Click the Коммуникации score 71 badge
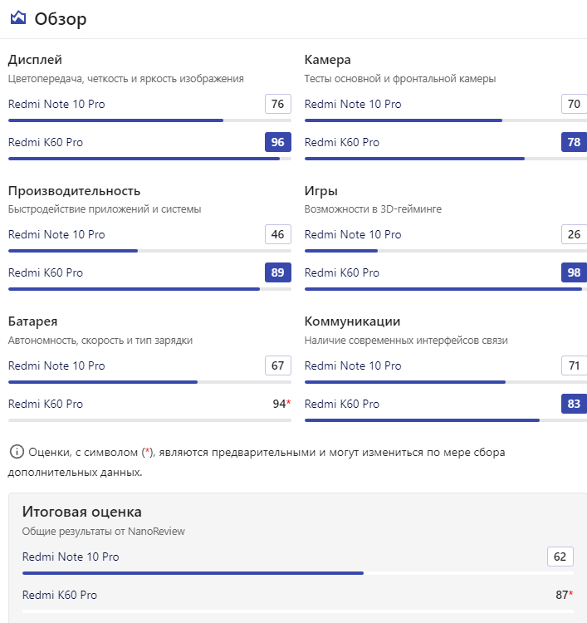Screen dimensions: 587x623 [x=574, y=365]
